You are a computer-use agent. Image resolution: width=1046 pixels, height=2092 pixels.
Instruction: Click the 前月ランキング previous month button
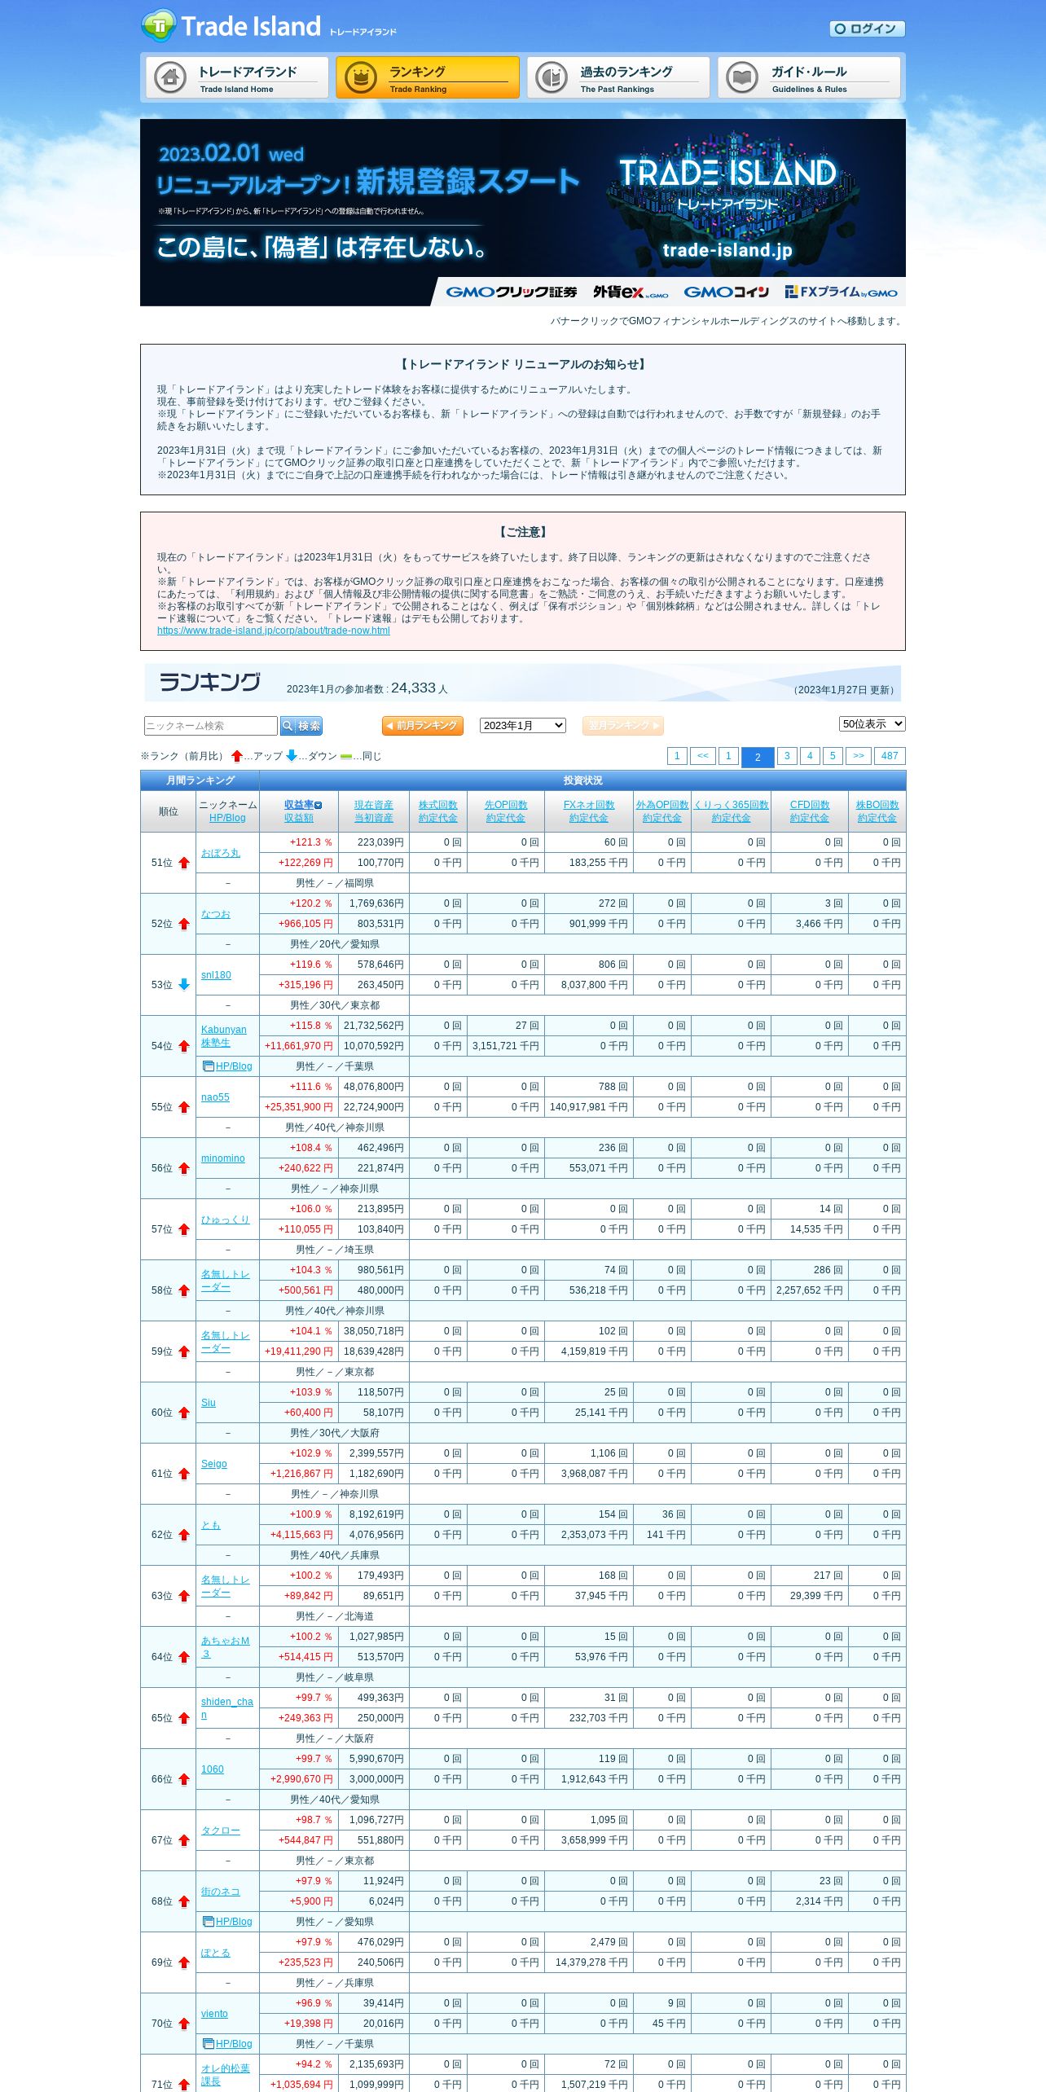(423, 726)
